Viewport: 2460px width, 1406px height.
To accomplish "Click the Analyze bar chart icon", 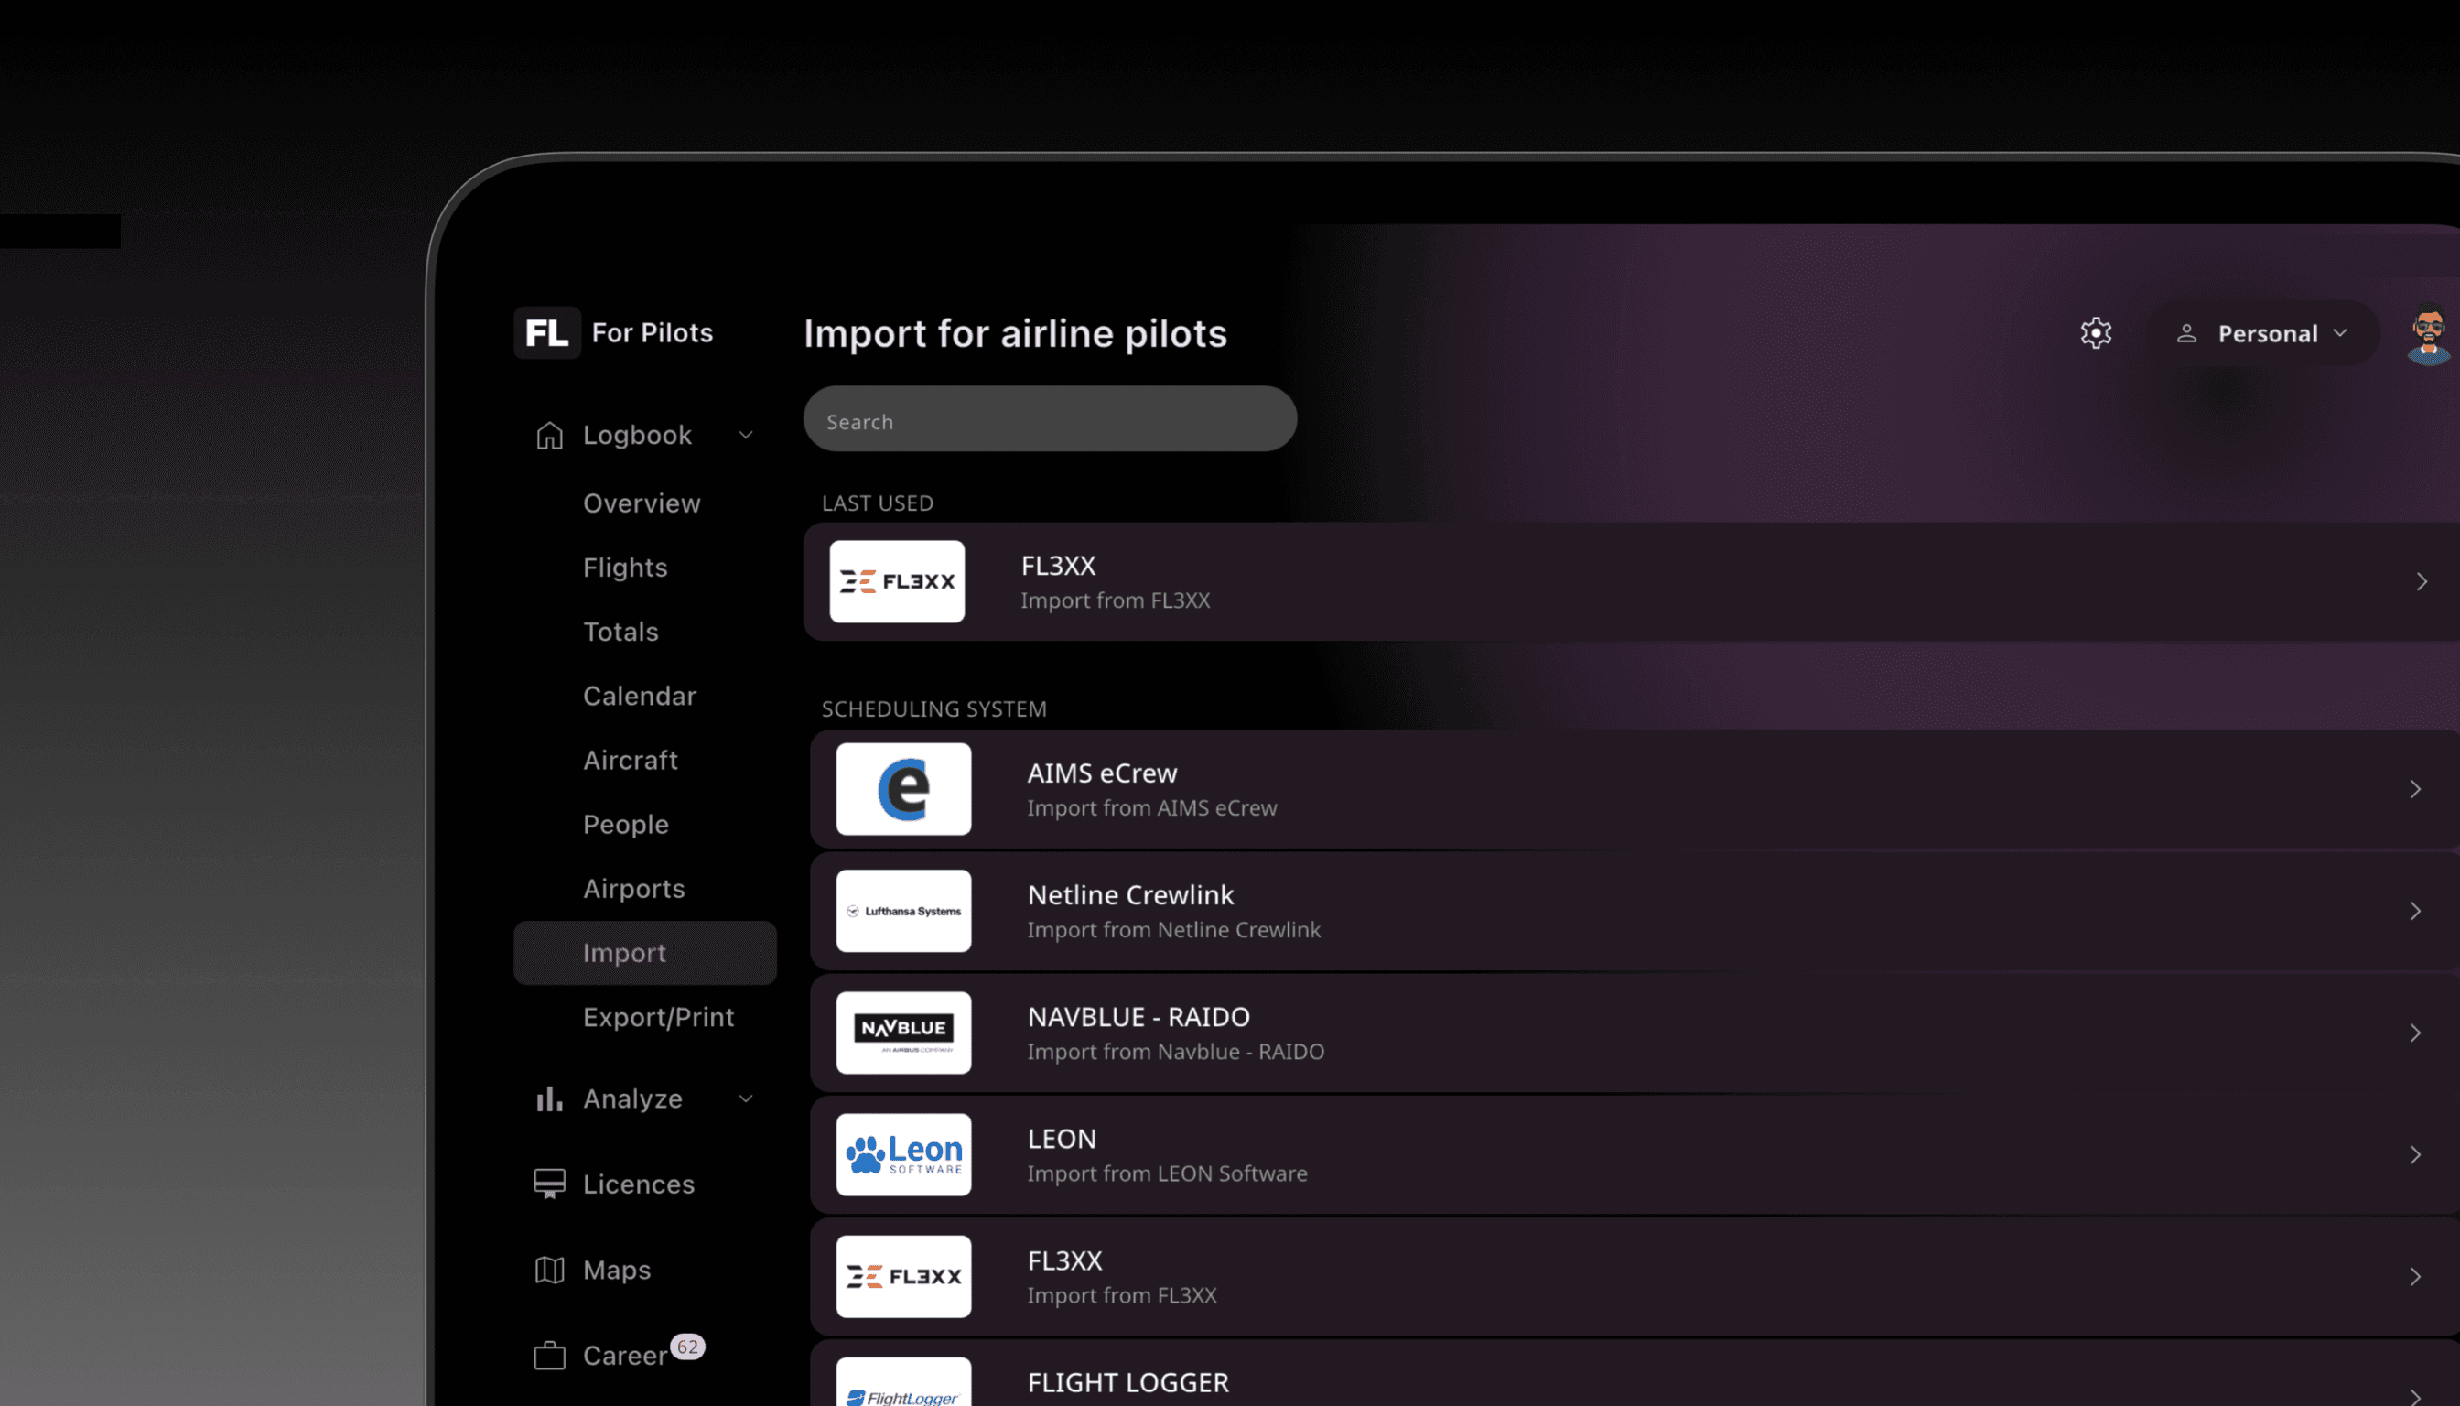I will tap(547, 1098).
